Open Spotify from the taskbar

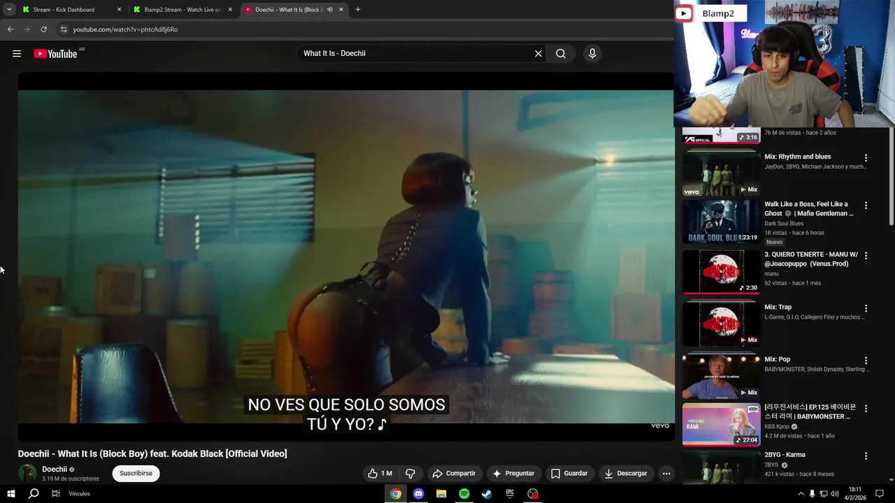pos(464,494)
